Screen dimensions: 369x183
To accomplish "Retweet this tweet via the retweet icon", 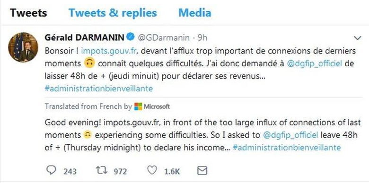I will tap(103, 171).
